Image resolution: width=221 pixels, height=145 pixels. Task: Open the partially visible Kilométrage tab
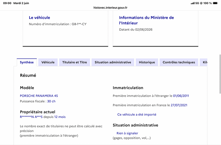[x=204, y=62]
